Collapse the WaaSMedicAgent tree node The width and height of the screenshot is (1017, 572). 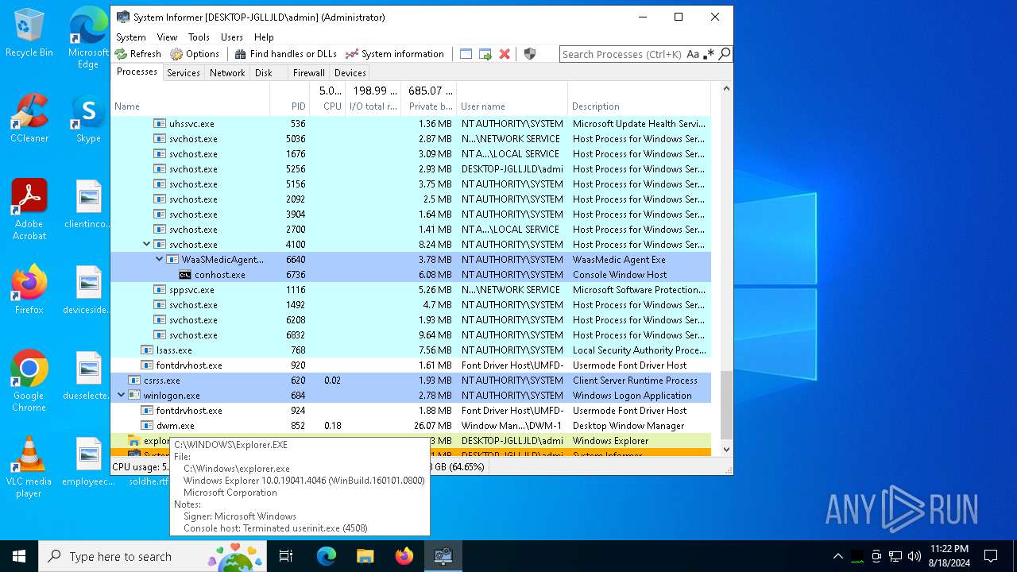[x=159, y=260]
